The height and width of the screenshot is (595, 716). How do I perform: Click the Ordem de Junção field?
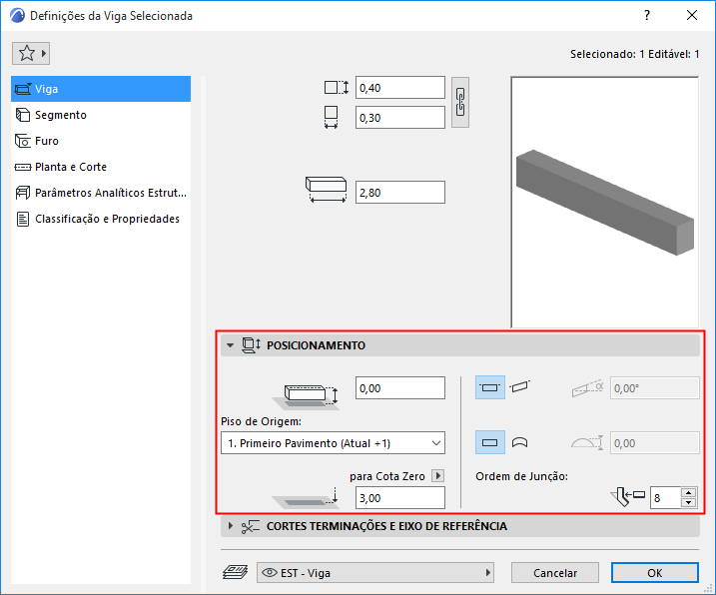click(x=665, y=498)
